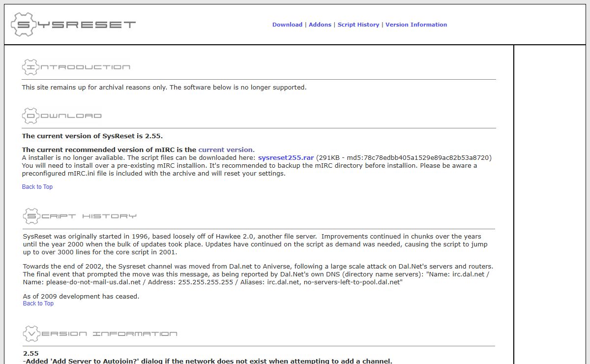Click the SysReset gear logo
The width and height of the screenshot is (590, 364).
[73, 24]
